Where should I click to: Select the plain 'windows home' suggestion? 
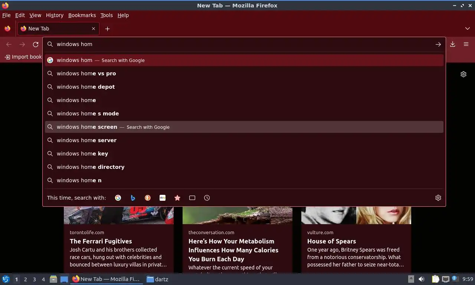click(x=244, y=100)
